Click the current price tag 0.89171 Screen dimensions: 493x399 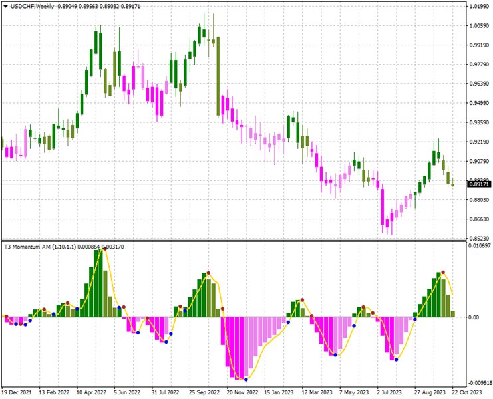[478, 186]
